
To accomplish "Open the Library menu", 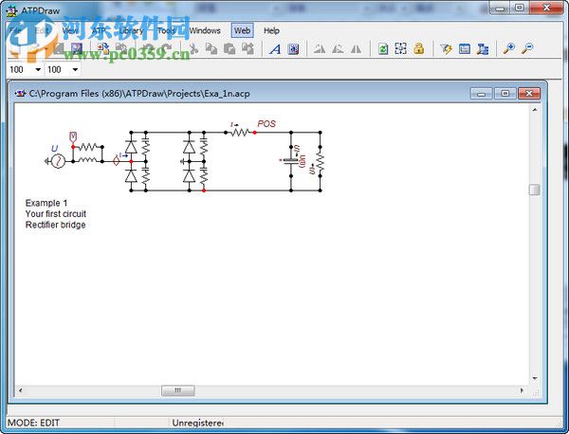I will click(x=131, y=30).
